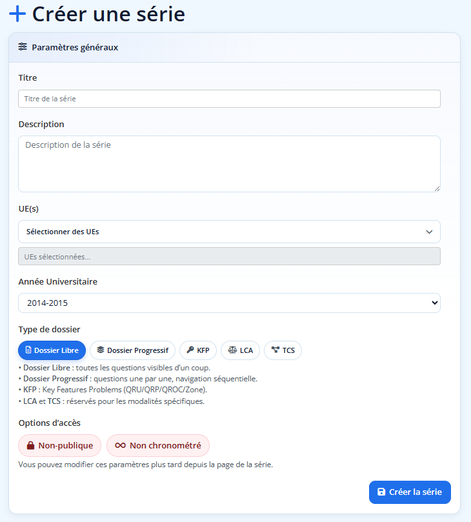471x522 pixels.
Task: Click the balance scale icon beside LCA
Action: click(232, 350)
